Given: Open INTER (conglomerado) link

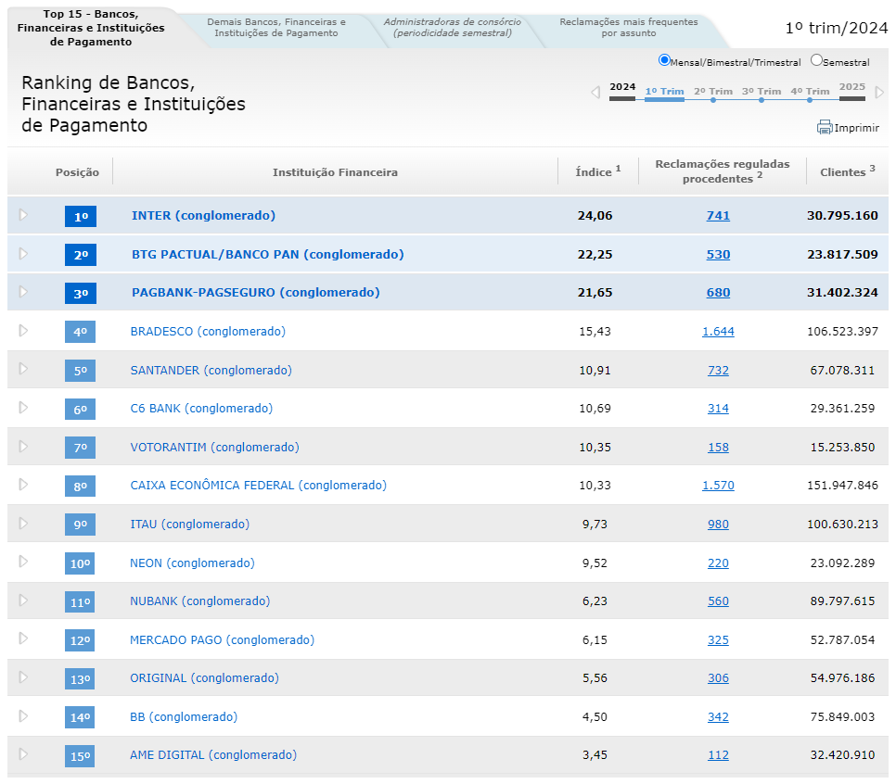Looking at the screenshot, I should pos(203,215).
